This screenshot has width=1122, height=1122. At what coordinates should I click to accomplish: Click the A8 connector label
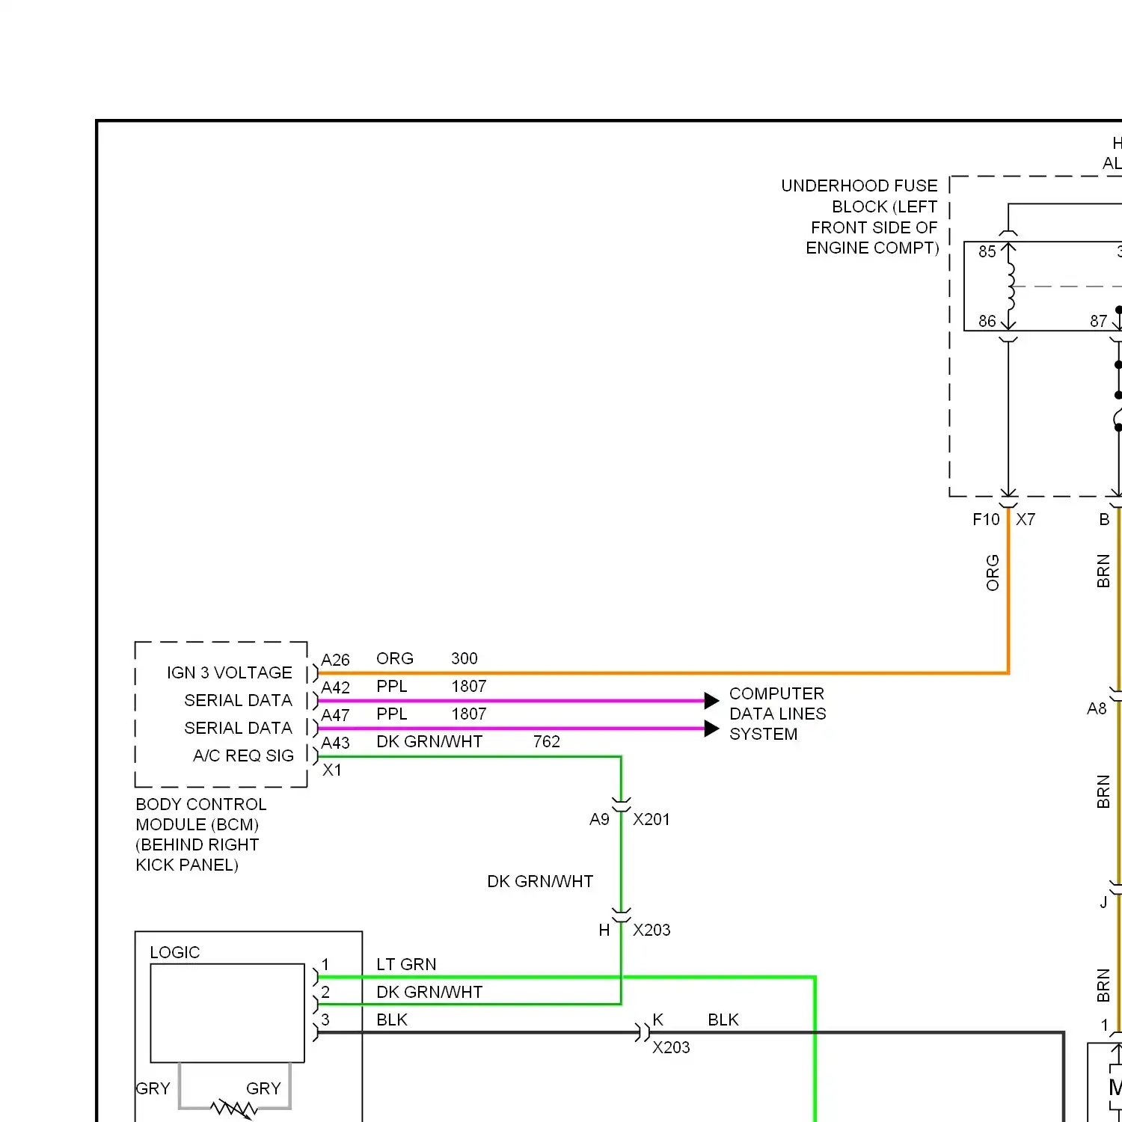pos(1096,708)
